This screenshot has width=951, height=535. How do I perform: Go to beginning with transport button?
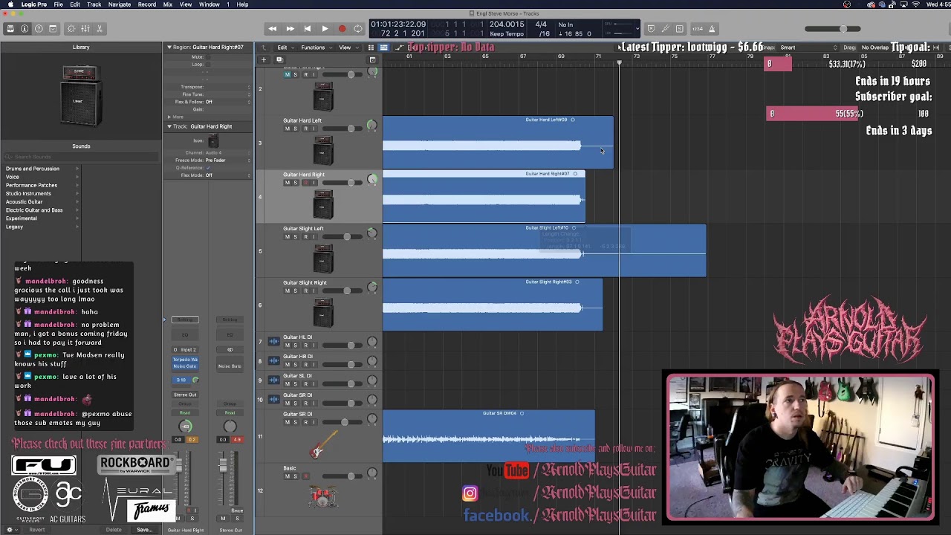coord(307,29)
